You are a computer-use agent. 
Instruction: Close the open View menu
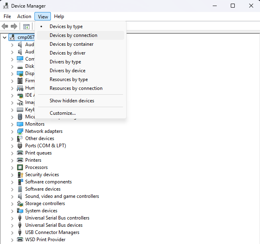[43, 16]
